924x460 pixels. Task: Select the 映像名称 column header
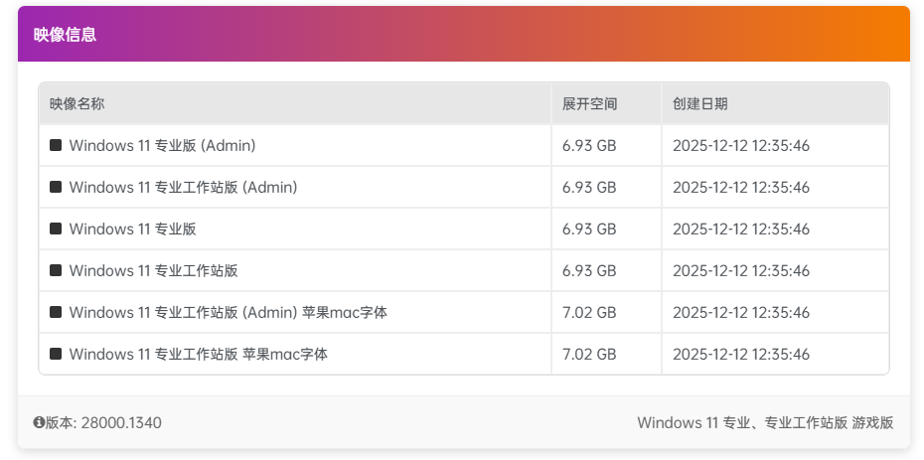coord(77,103)
